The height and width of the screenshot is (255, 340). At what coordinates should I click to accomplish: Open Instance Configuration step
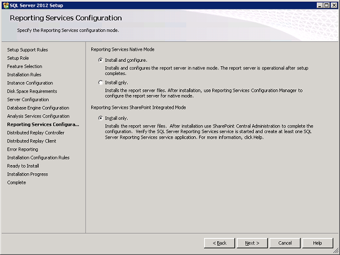(30, 83)
